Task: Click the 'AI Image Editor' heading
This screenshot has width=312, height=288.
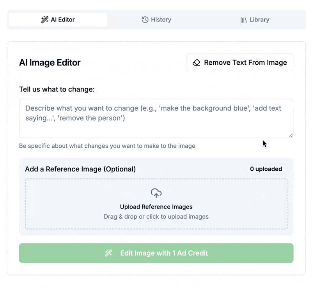Action: click(50, 62)
